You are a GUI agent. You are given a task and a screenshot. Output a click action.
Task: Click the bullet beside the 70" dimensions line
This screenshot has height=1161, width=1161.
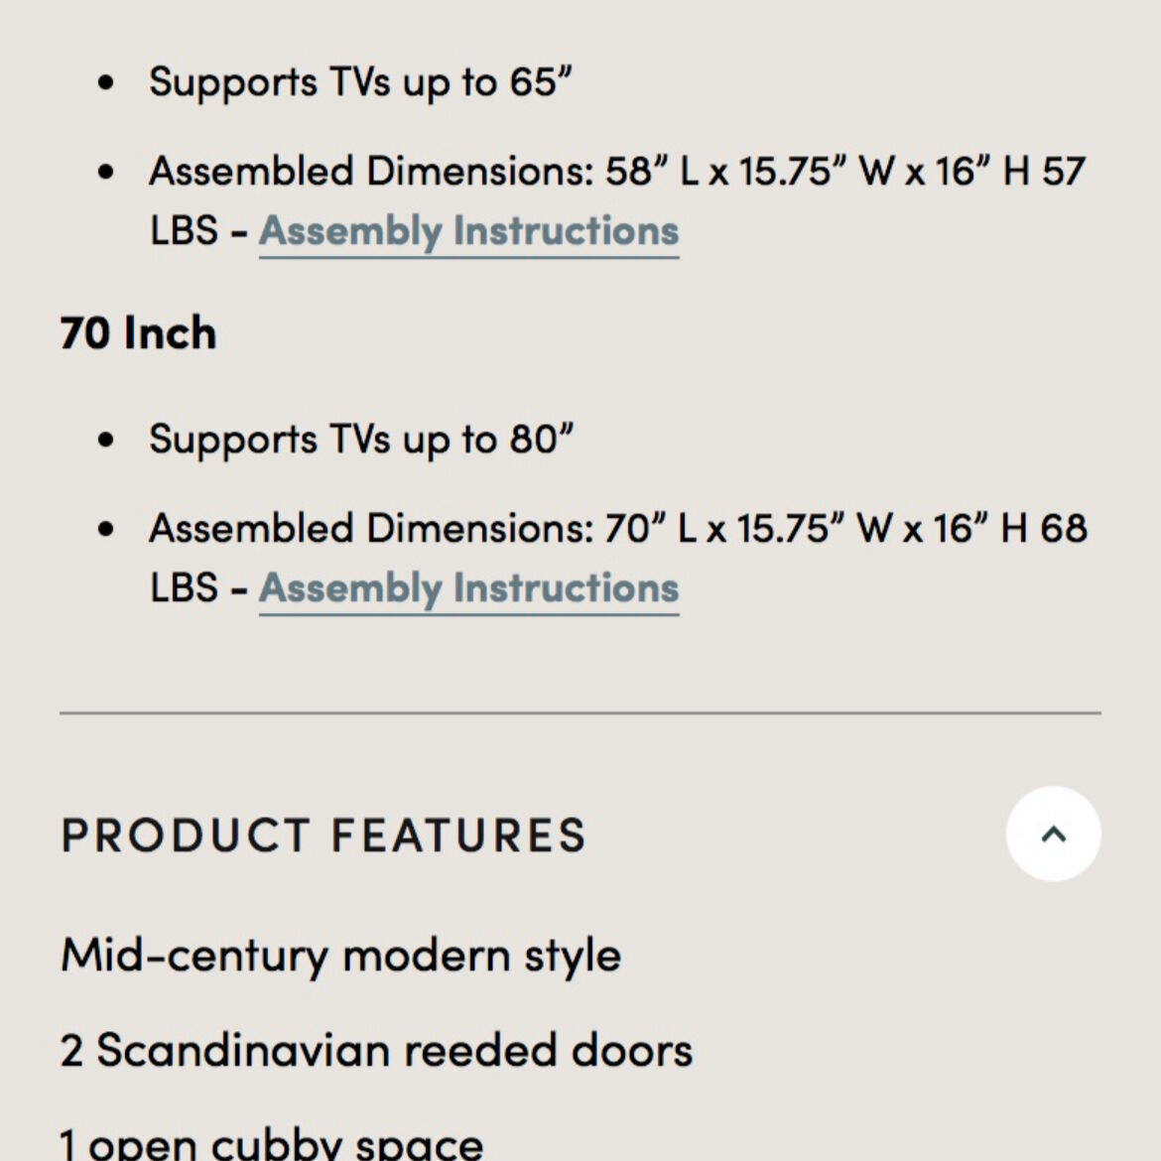point(107,530)
